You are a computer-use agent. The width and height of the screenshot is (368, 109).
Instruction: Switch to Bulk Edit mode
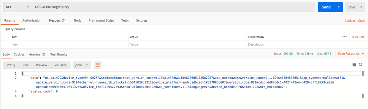(358, 37)
